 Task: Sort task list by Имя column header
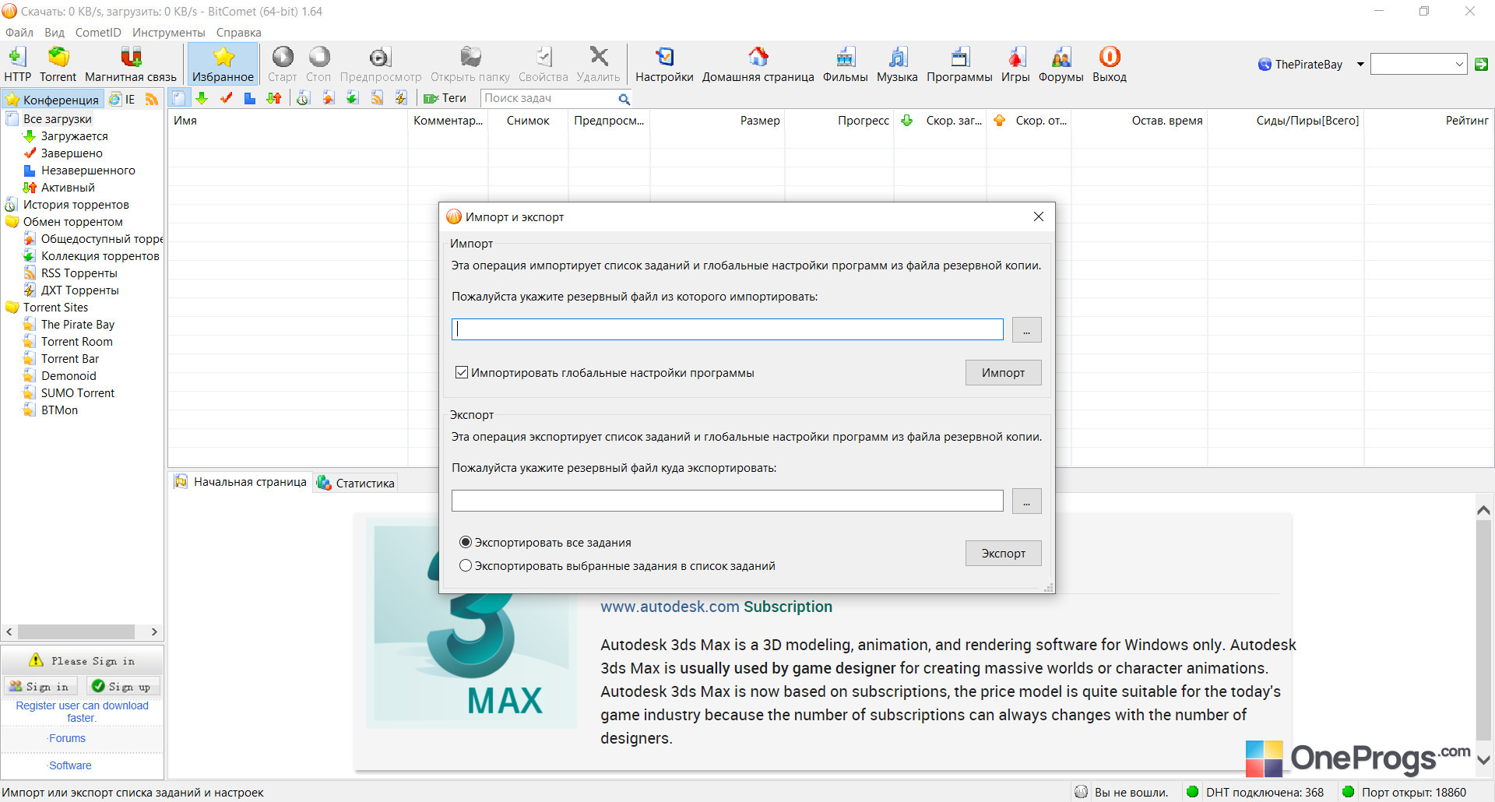pyautogui.click(x=288, y=121)
